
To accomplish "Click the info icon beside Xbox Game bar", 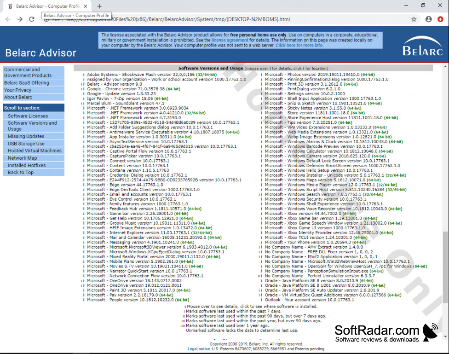I will click(x=261, y=218).
